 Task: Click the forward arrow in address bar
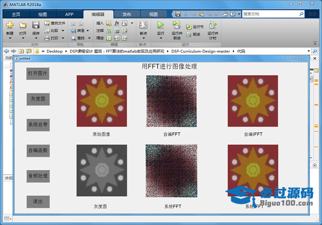click(14, 51)
